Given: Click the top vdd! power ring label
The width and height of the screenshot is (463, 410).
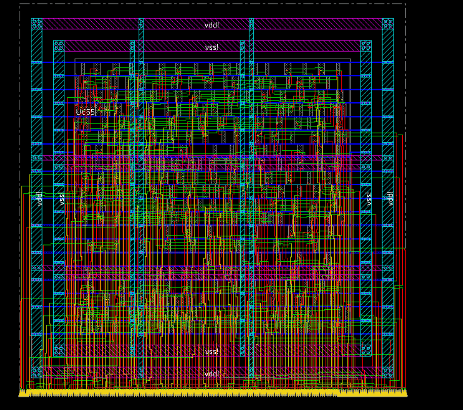Looking at the screenshot, I should [x=212, y=25].
